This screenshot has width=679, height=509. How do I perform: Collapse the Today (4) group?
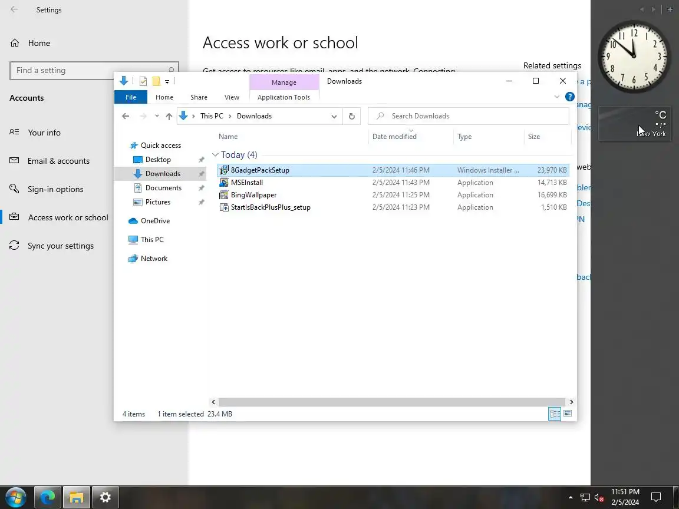[x=215, y=154]
